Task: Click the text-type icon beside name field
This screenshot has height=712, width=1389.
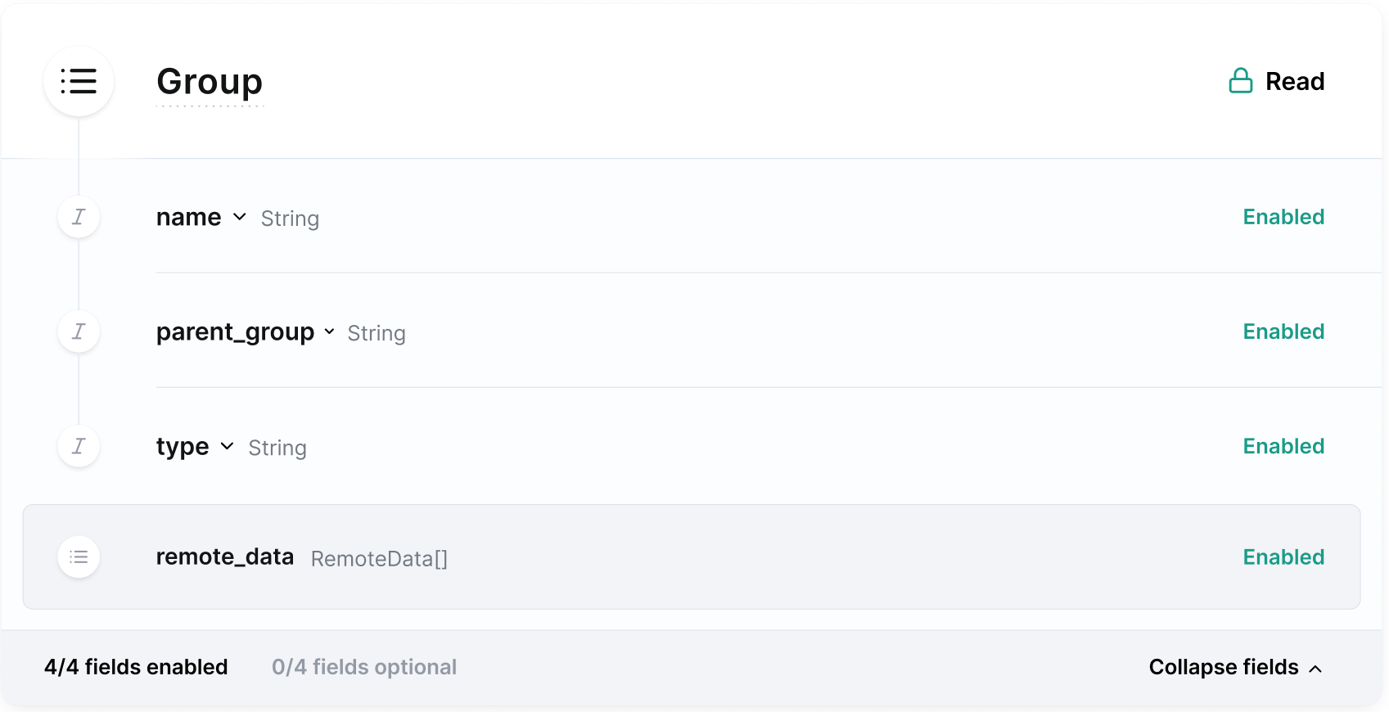Action: (79, 217)
